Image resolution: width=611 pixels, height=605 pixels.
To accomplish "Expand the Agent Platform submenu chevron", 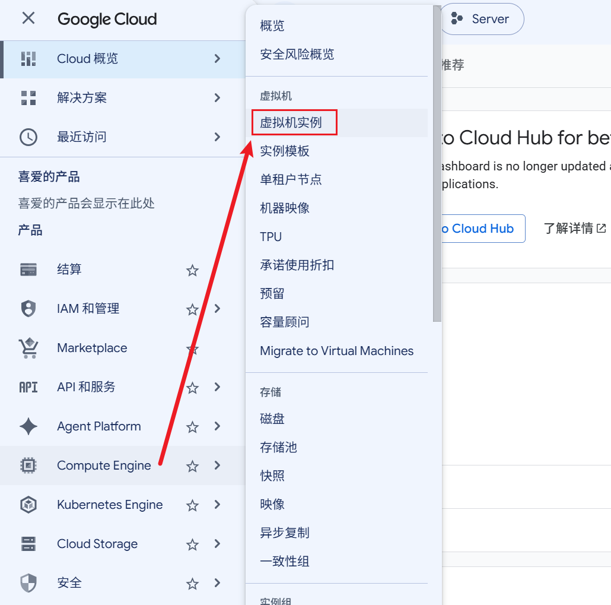I will pyautogui.click(x=218, y=426).
